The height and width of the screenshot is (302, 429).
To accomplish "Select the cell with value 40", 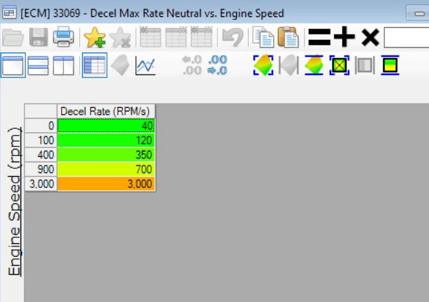I will click(106, 126).
